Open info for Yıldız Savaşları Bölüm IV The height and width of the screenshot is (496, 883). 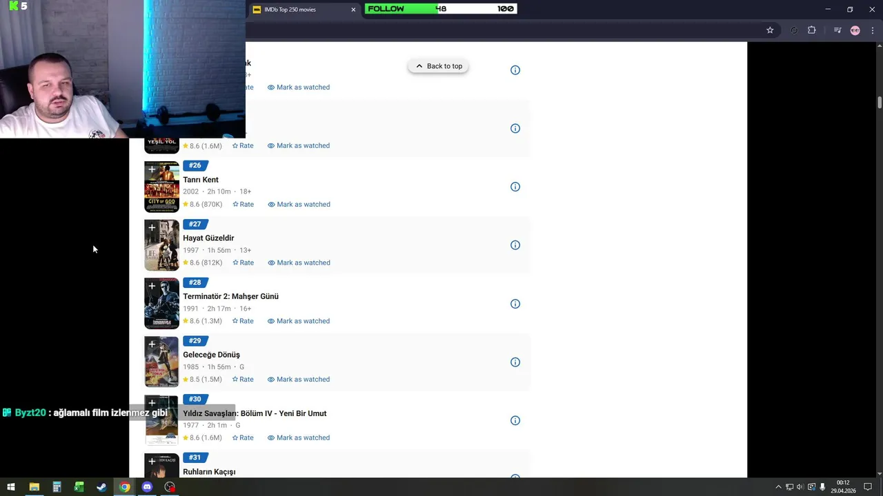(515, 421)
